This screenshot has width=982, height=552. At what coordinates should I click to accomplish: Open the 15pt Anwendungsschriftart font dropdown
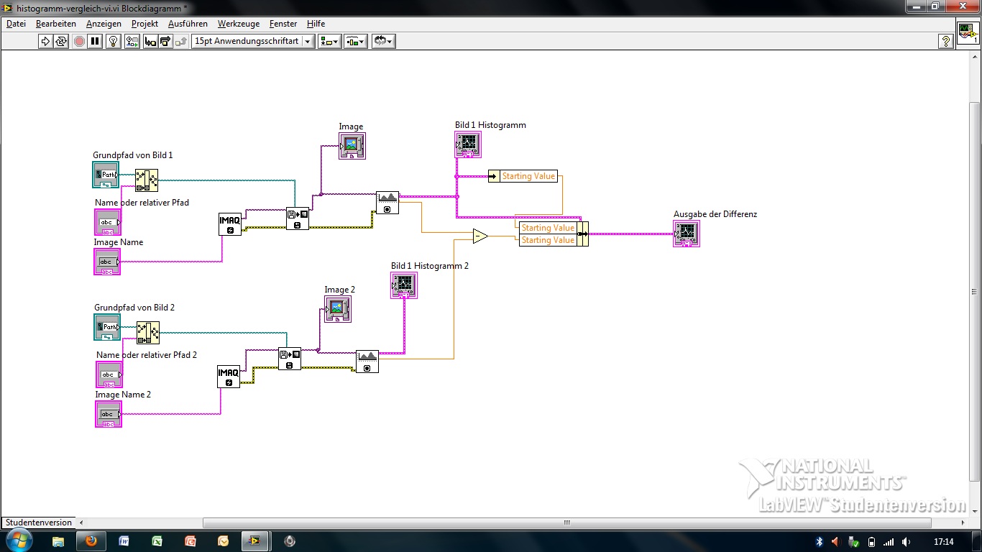[x=253, y=41]
